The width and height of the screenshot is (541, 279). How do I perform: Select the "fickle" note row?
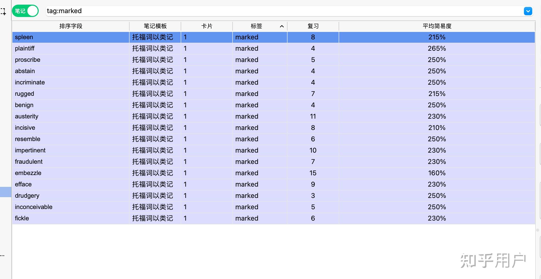coord(103,218)
